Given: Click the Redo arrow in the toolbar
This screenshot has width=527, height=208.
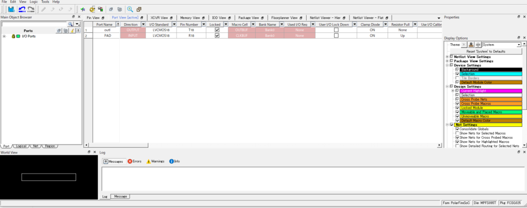Looking at the screenshot, I should tap(32, 9).
